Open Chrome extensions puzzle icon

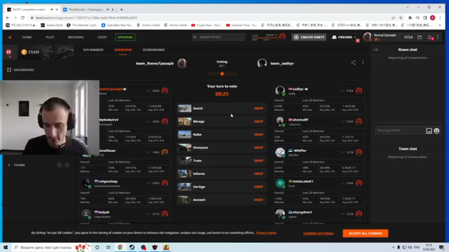(410, 18)
